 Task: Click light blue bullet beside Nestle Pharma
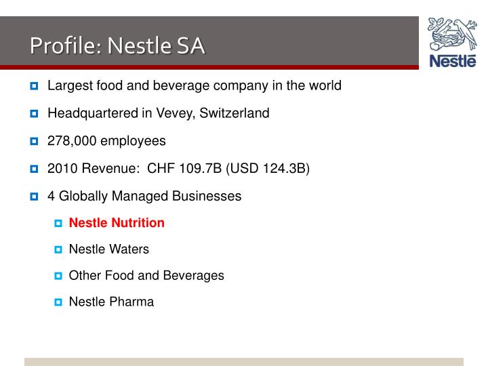[58, 302]
